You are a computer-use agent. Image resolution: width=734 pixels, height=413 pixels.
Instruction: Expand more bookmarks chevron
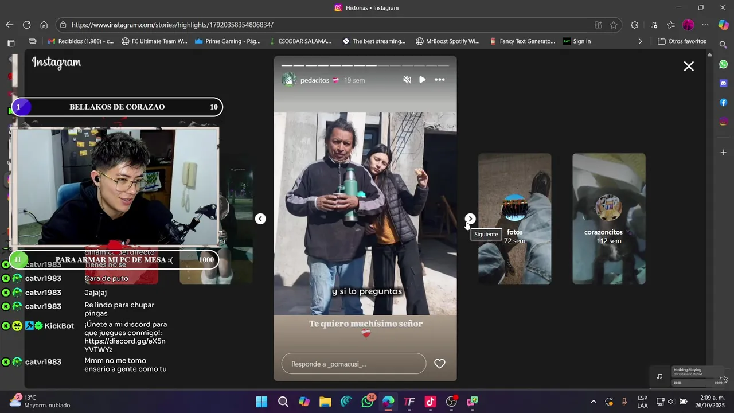[640, 41]
